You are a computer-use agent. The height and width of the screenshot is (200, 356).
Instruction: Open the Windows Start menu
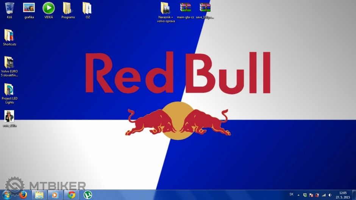tap(8, 195)
